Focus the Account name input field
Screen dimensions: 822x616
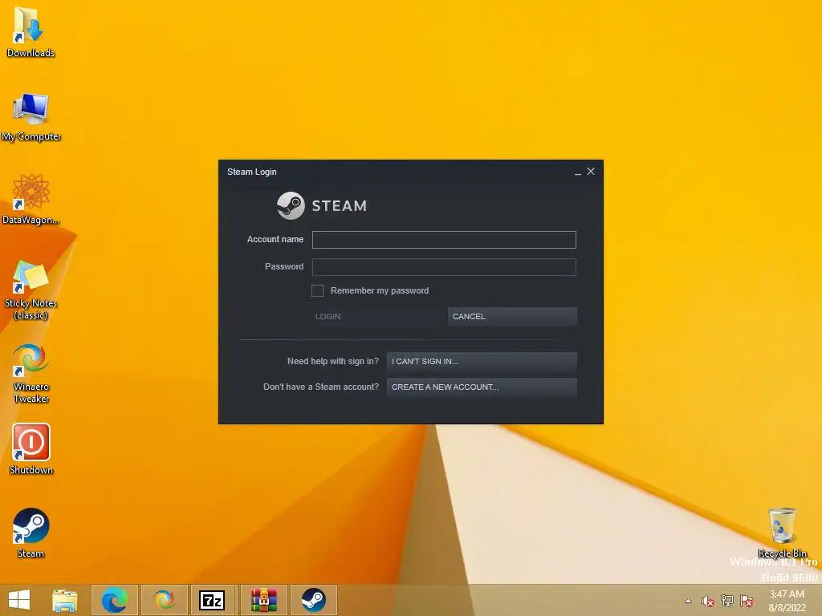point(444,240)
